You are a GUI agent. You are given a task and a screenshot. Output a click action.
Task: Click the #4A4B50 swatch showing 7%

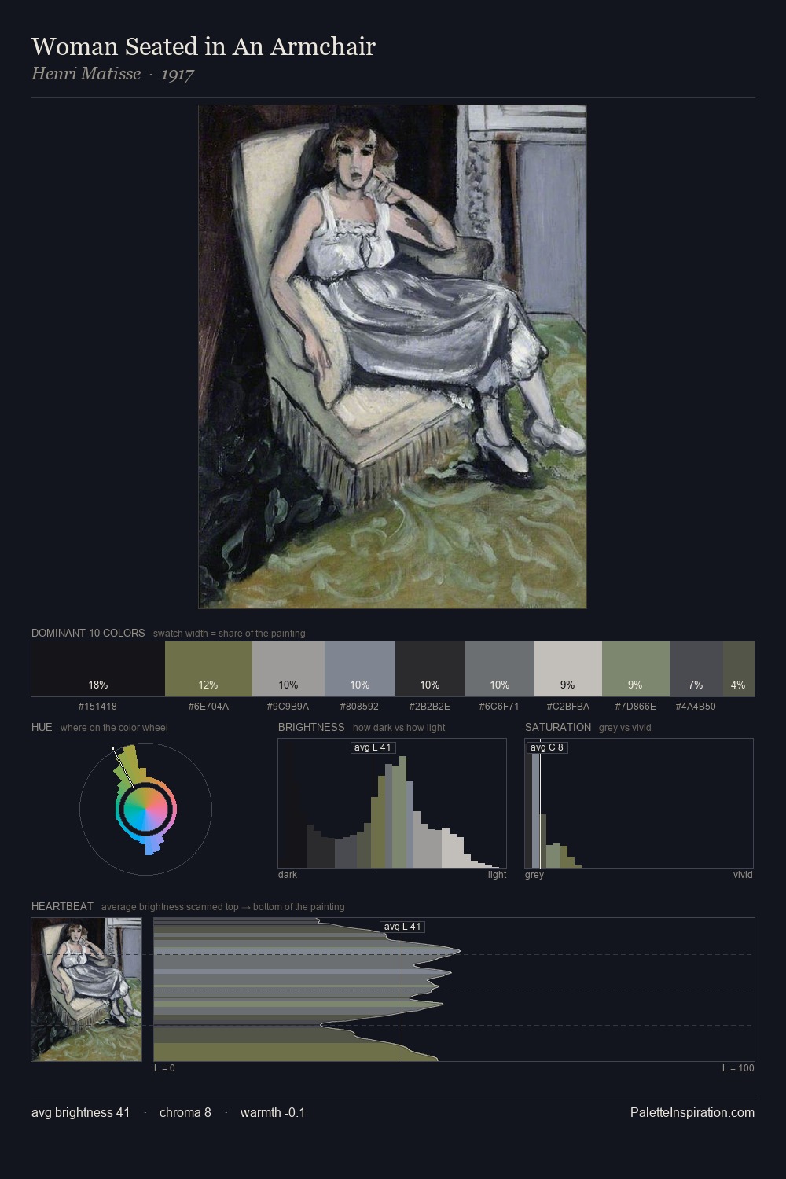pyautogui.click(x=696, y=669)
